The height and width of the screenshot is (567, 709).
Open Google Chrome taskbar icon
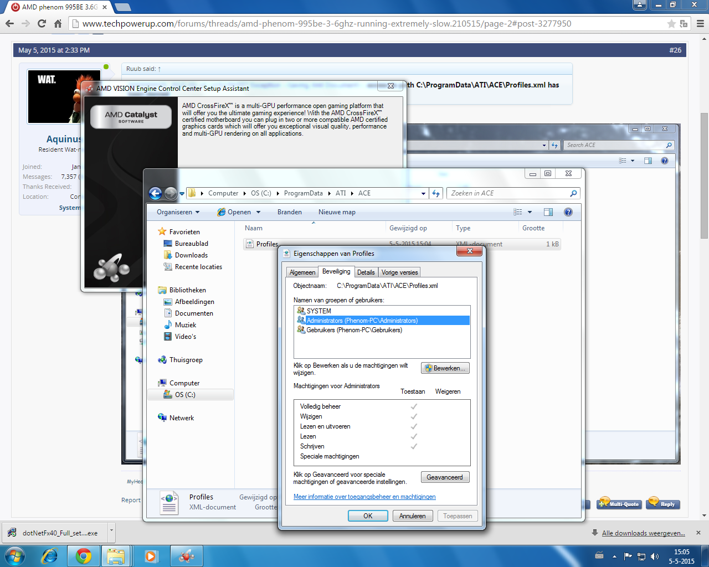84,556
